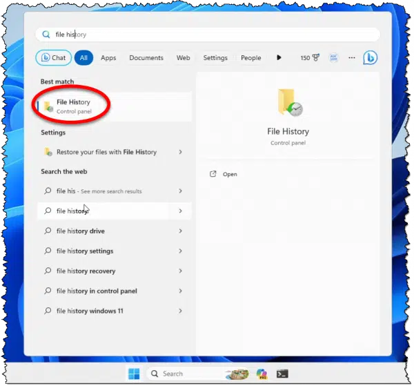Expand 'file history recovery' chevron
Image resolution: width=414 pixels, height=386 pixels.
(181, 271)
